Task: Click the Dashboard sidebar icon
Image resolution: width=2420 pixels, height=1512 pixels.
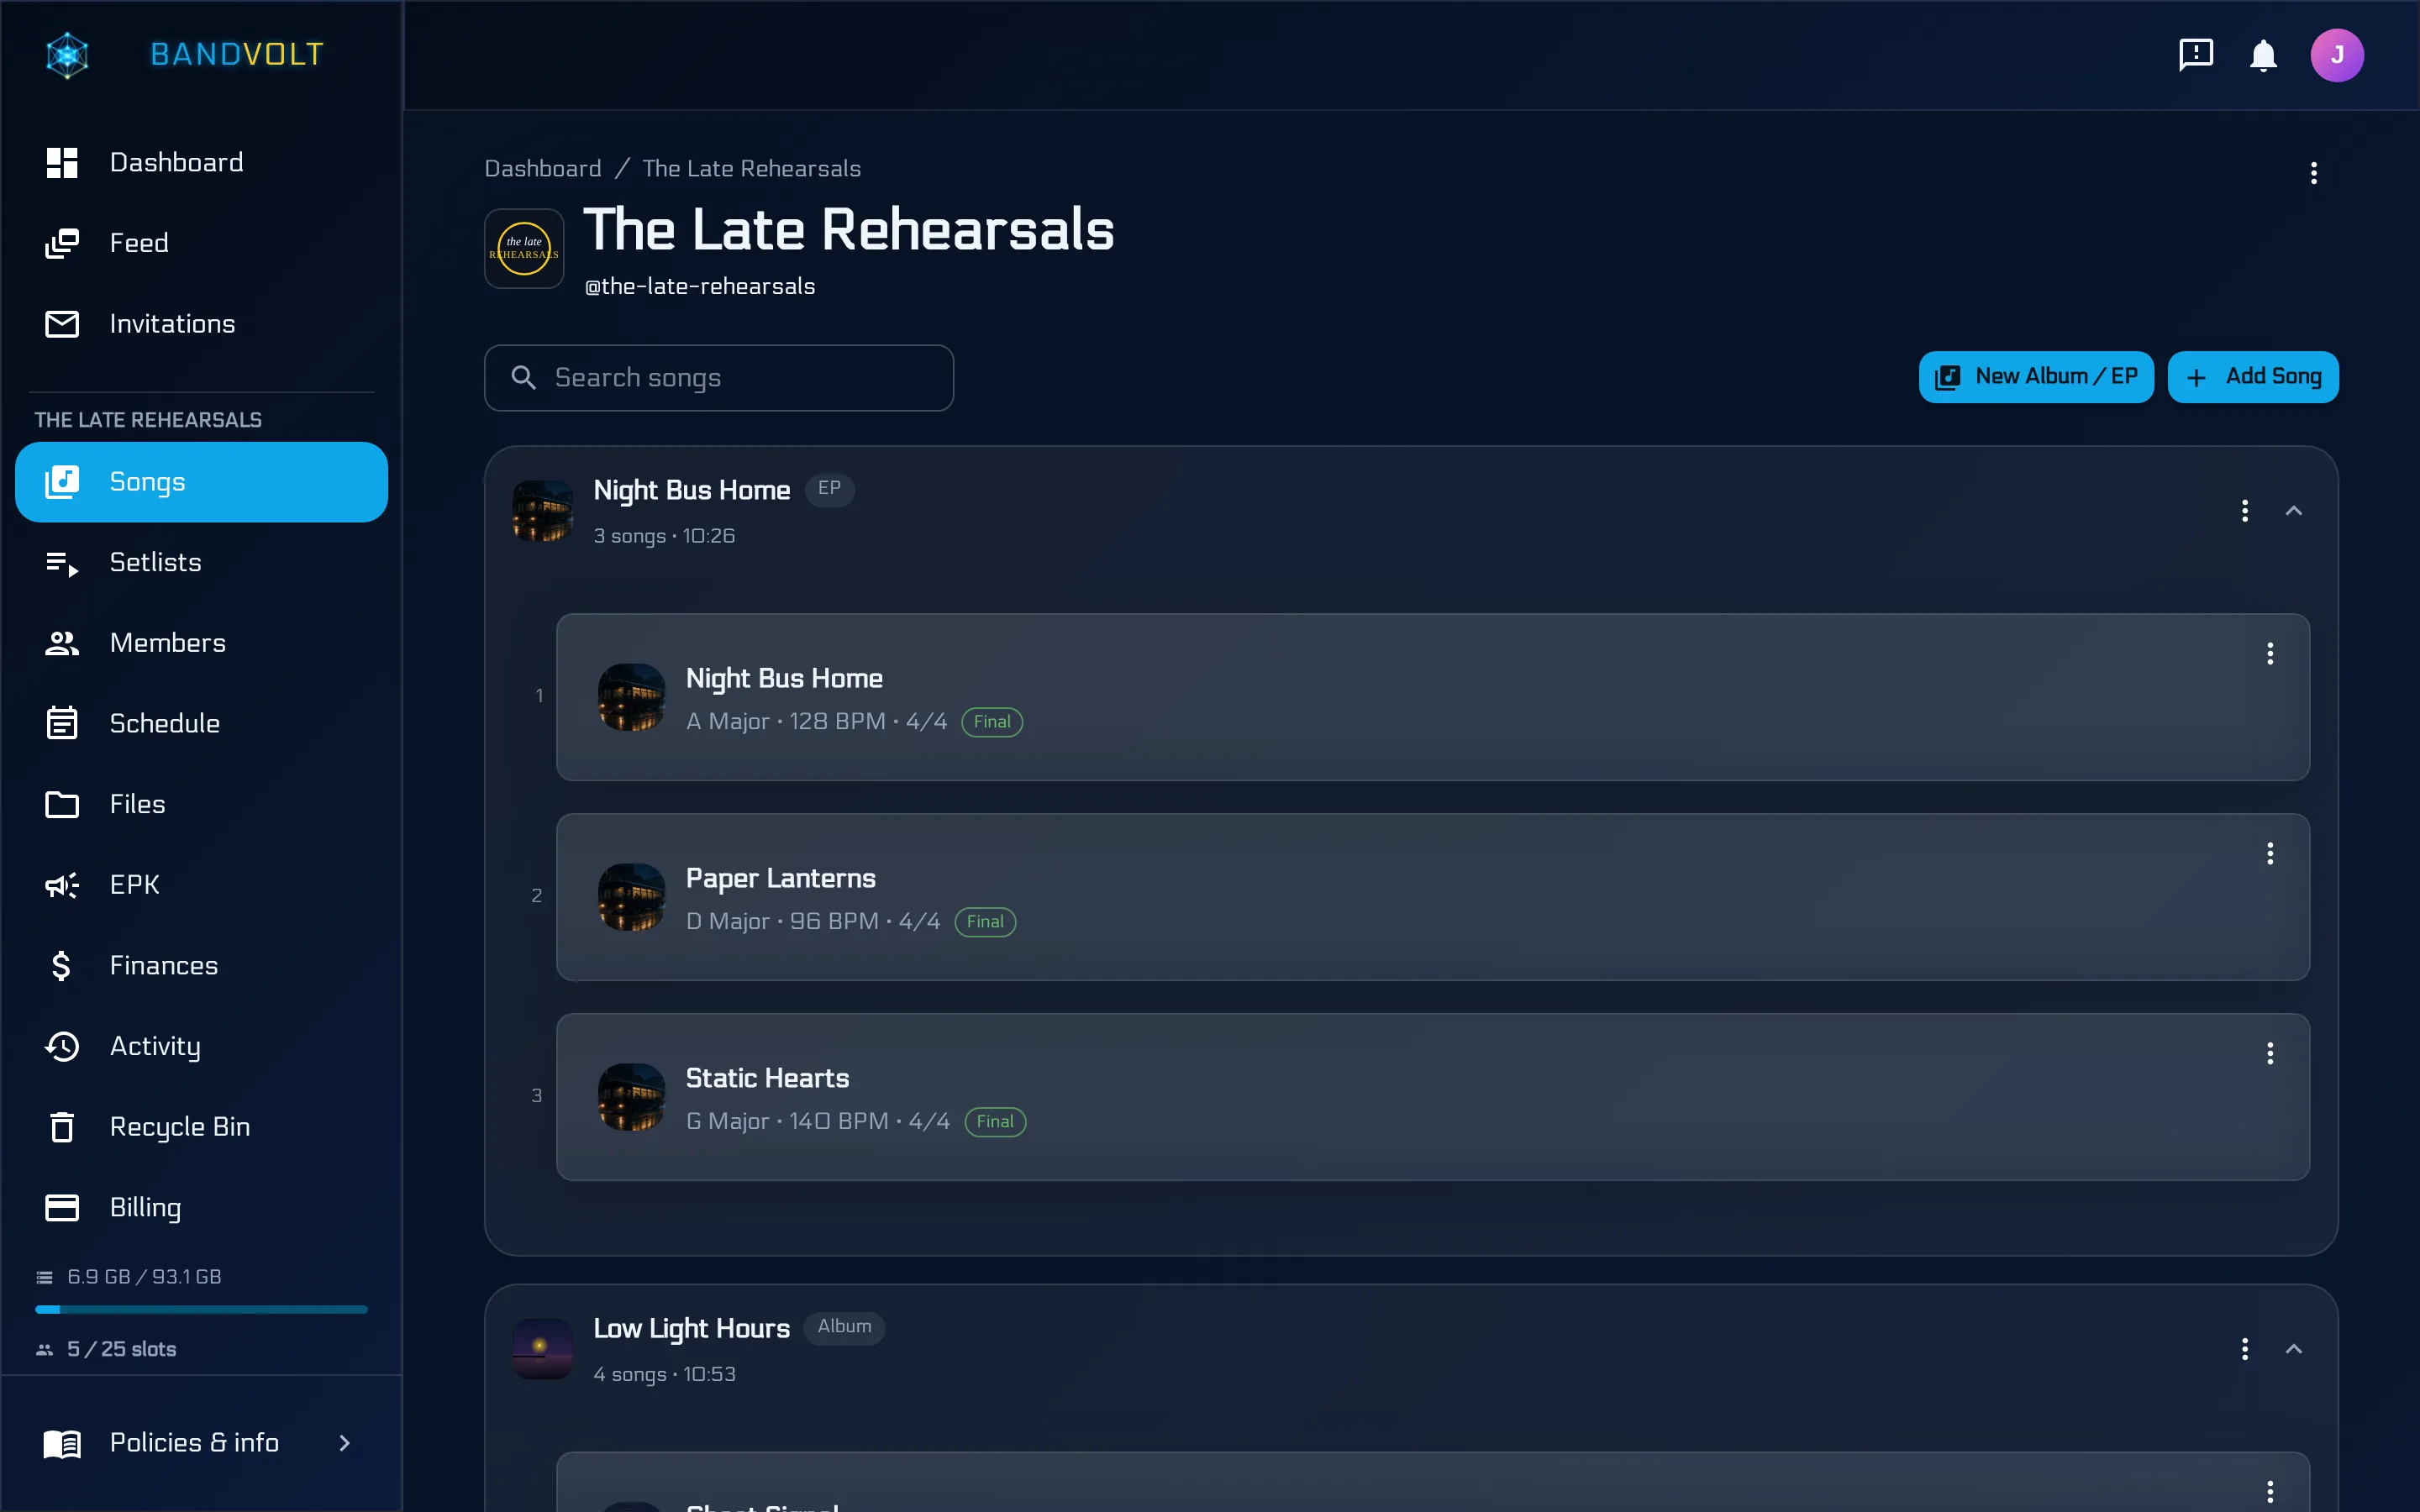Action: pos(62,162)
